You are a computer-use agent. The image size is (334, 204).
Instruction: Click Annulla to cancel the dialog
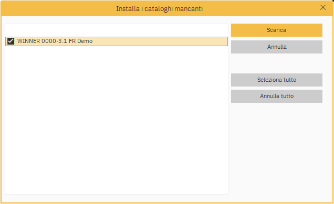[x=276, y=47]
